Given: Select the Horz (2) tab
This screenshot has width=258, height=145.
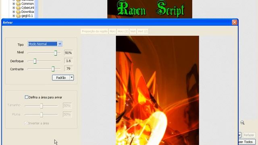Looking at the screenshot, I should point(123,31).
